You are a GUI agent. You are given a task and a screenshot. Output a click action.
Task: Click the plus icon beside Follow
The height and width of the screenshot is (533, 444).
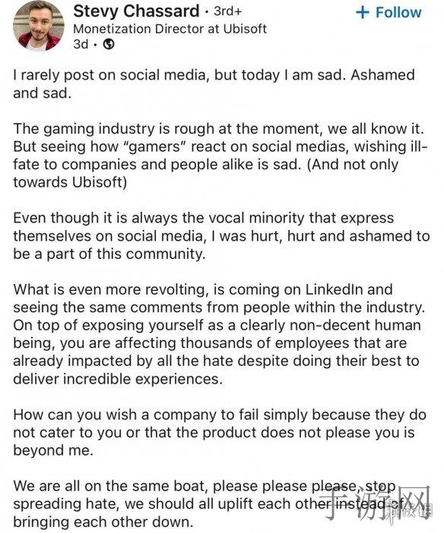[363, 13]
